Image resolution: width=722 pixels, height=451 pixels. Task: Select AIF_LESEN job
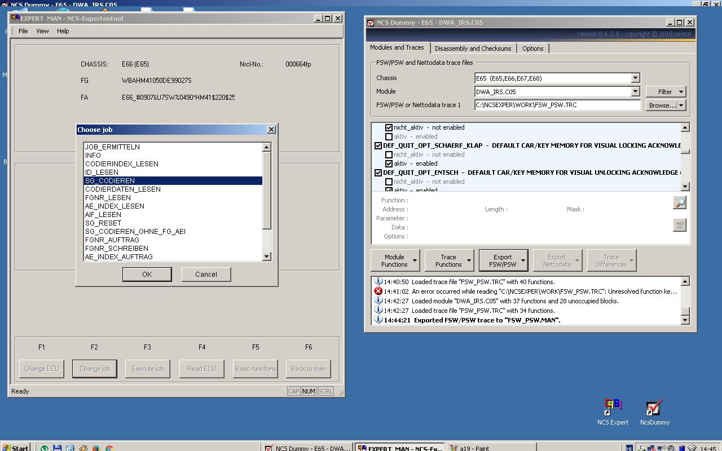173,214
